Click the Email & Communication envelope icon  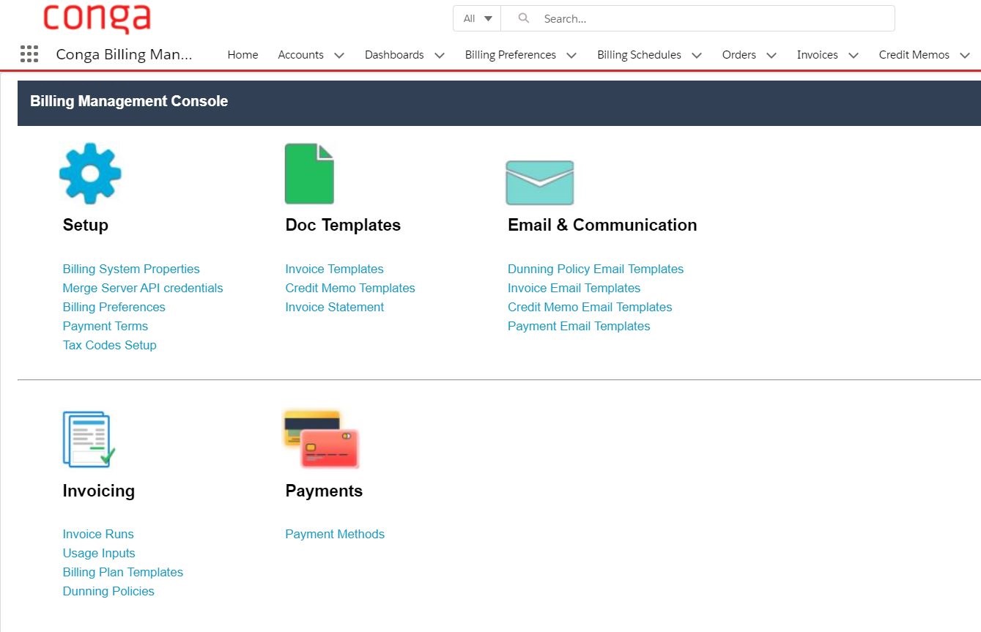[539, 182]
